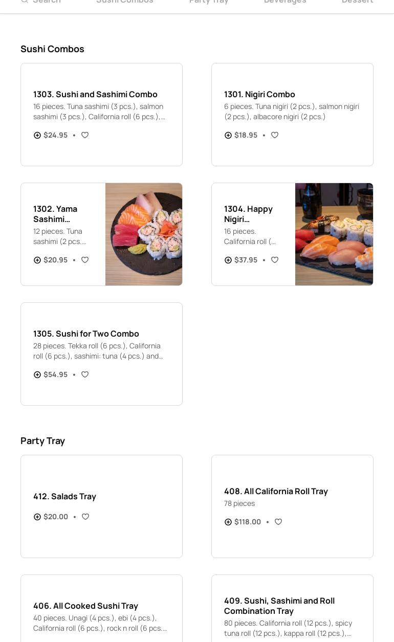Viewport: 394px width, 642px height.
Task: Open 1305. Sushi for Two Combo title
Action: pos(86,334)
